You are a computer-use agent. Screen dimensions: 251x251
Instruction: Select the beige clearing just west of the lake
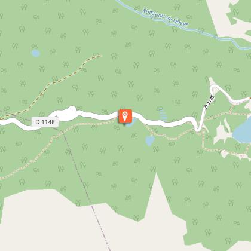[x=222, y=133]
